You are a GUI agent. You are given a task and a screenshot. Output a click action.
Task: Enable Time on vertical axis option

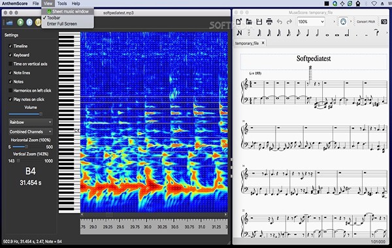tap(10, 64)
